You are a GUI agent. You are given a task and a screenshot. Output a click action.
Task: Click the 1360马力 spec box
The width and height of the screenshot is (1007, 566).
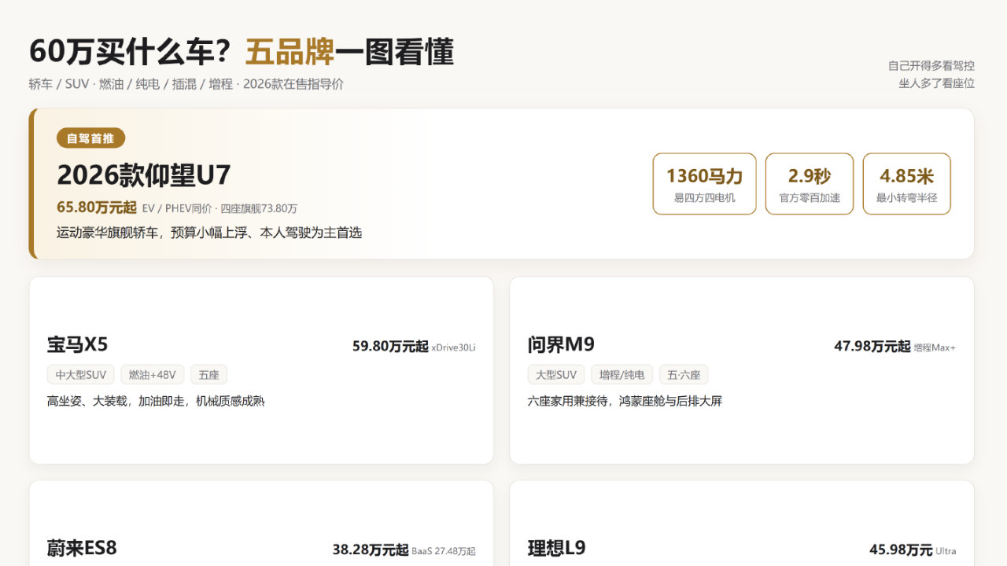[704, 183]
